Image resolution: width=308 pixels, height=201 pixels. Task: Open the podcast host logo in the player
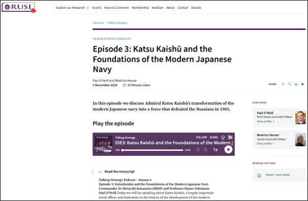230,137
